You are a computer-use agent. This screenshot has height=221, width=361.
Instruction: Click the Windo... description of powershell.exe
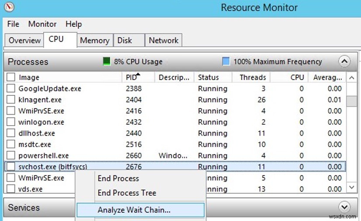[x=173, y=155]
